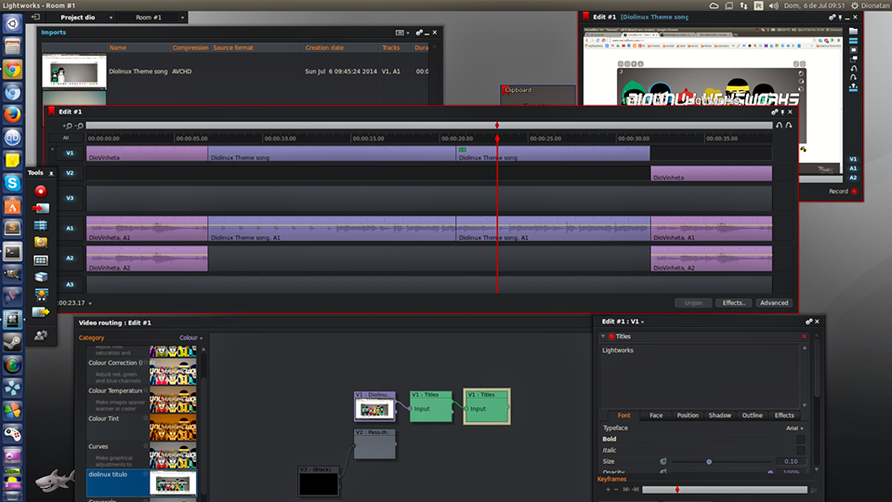
Task: Switch to the Outline tab
Action: coord(752,416)
